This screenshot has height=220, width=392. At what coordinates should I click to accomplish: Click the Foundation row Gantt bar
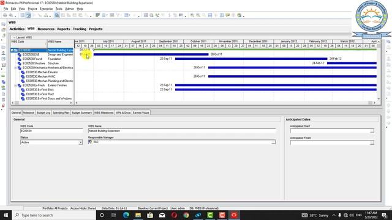[251, 59]
